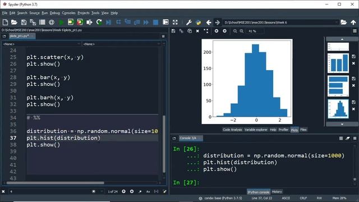Open the Debug menu
The width and height of the screenshot is (359, 202).
[55, 13]
